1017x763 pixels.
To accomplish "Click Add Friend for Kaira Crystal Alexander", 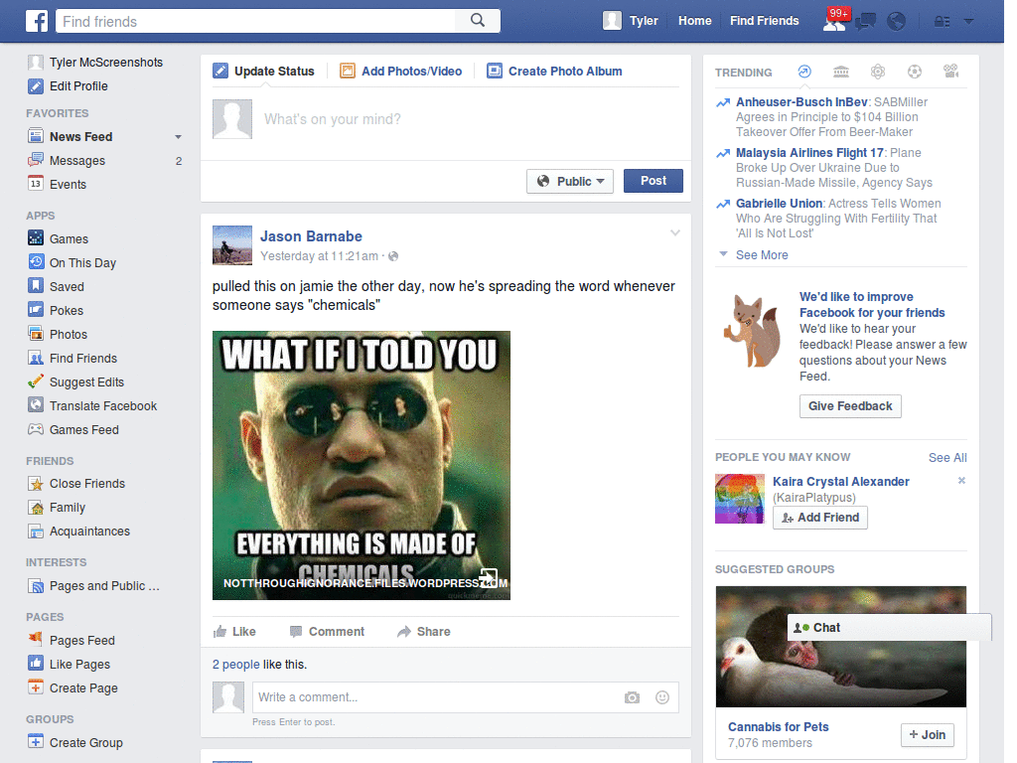I will pos(819,517).
